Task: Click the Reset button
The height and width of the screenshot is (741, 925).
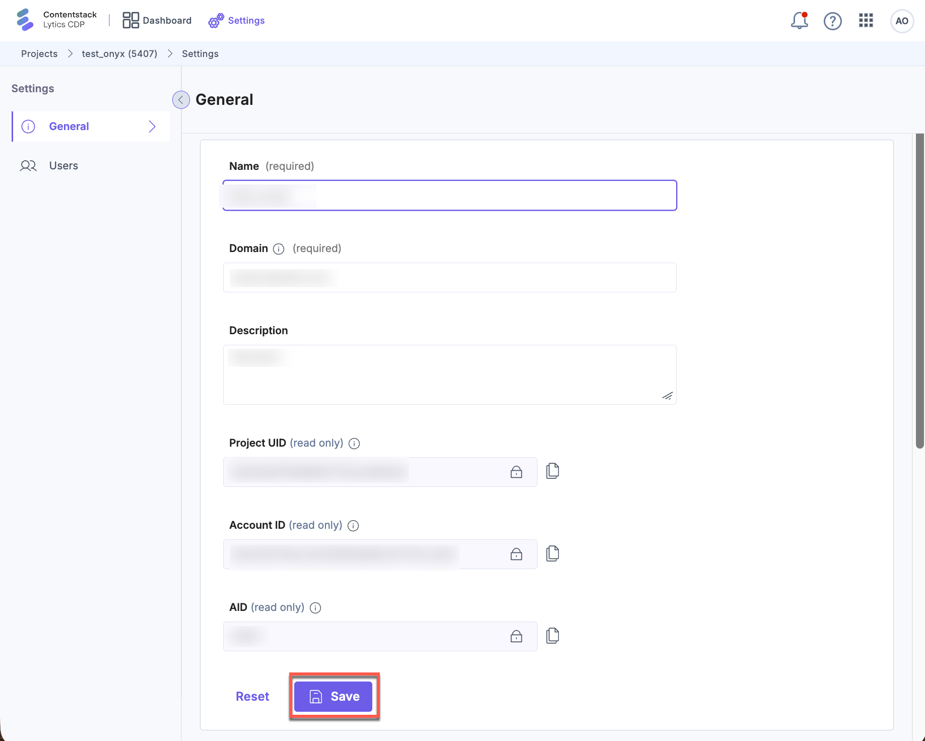Action: click(x=252, y=697)
